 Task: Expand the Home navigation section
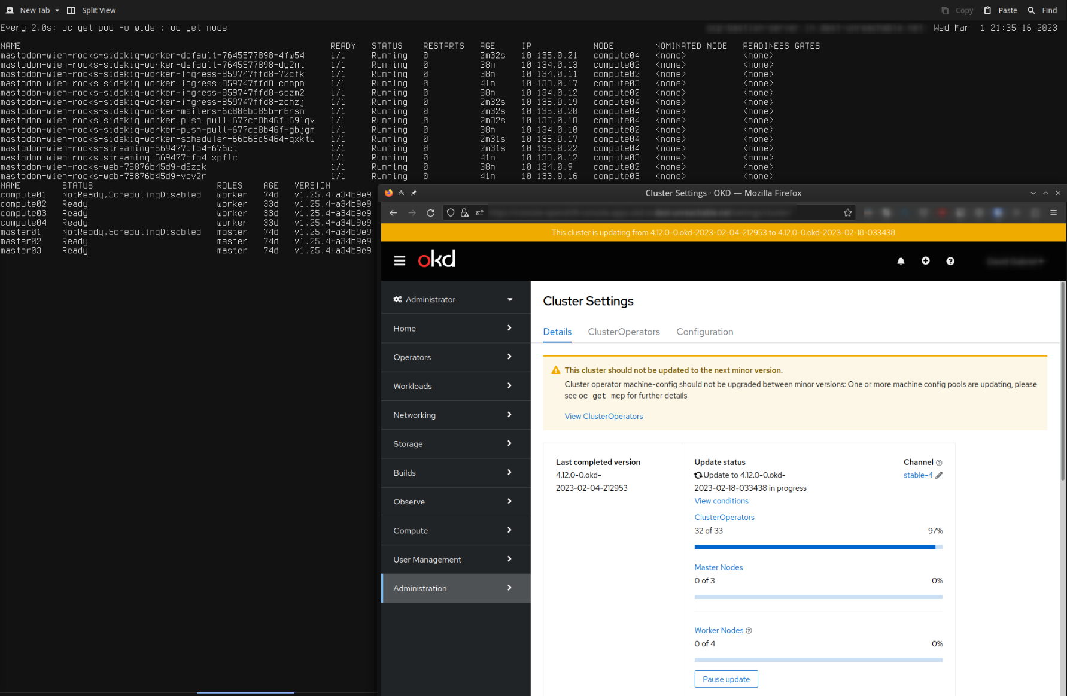[x=455, y=328]
